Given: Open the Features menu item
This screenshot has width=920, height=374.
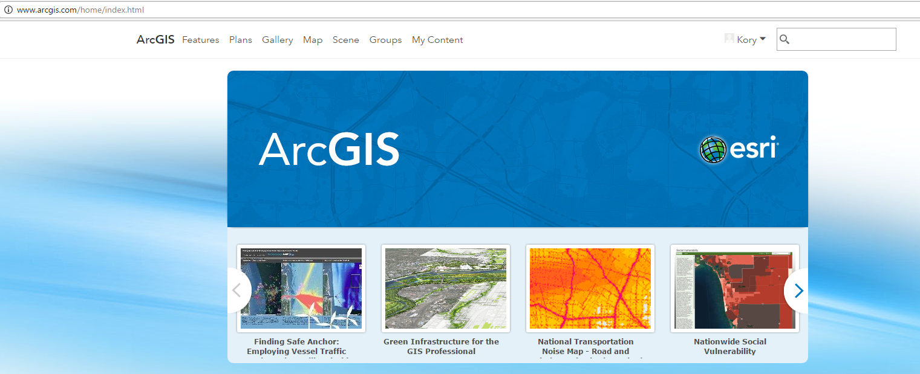Looking at the screenshot, I should tap(201, 40).
